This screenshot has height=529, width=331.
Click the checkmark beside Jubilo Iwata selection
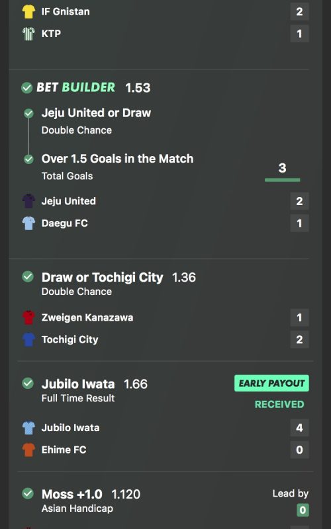[28, 384]
